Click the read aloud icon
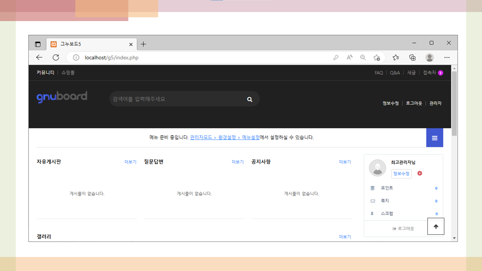 click(349, 57)
